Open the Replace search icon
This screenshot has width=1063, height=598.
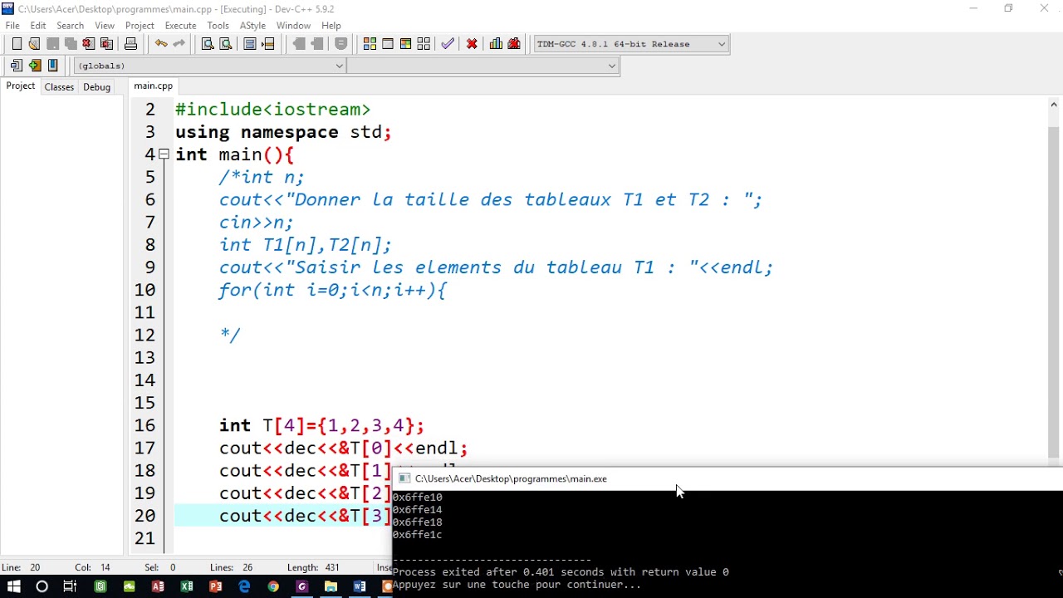(225, 44)
